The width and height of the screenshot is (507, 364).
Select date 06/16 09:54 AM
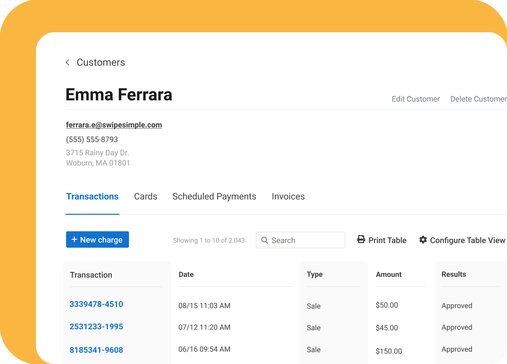(204, 349)
